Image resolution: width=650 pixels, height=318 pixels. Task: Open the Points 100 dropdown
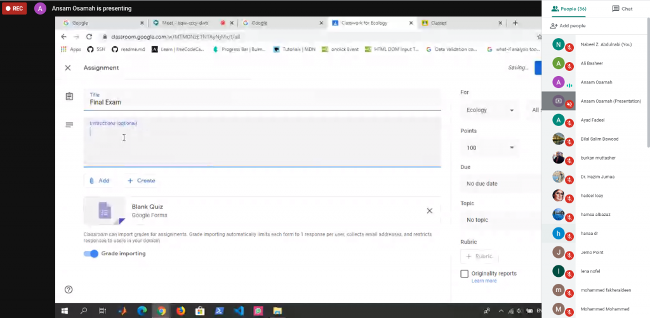click(x=489, y=148)
